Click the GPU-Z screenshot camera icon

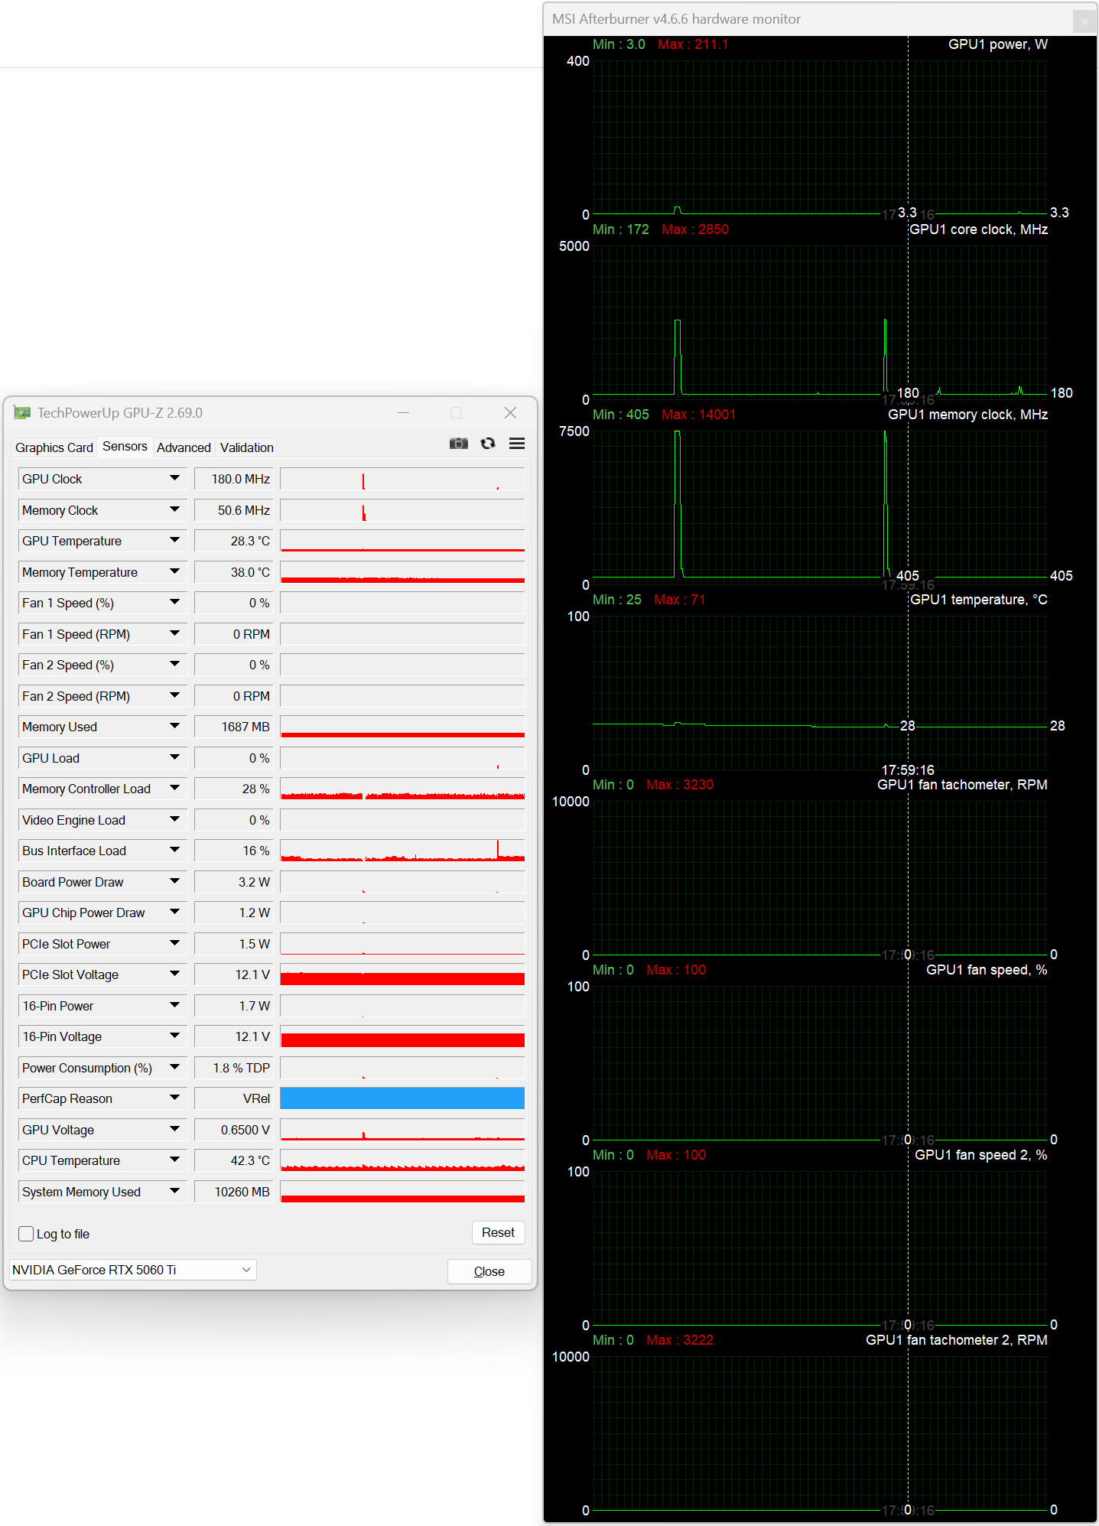tap(458, 444)
